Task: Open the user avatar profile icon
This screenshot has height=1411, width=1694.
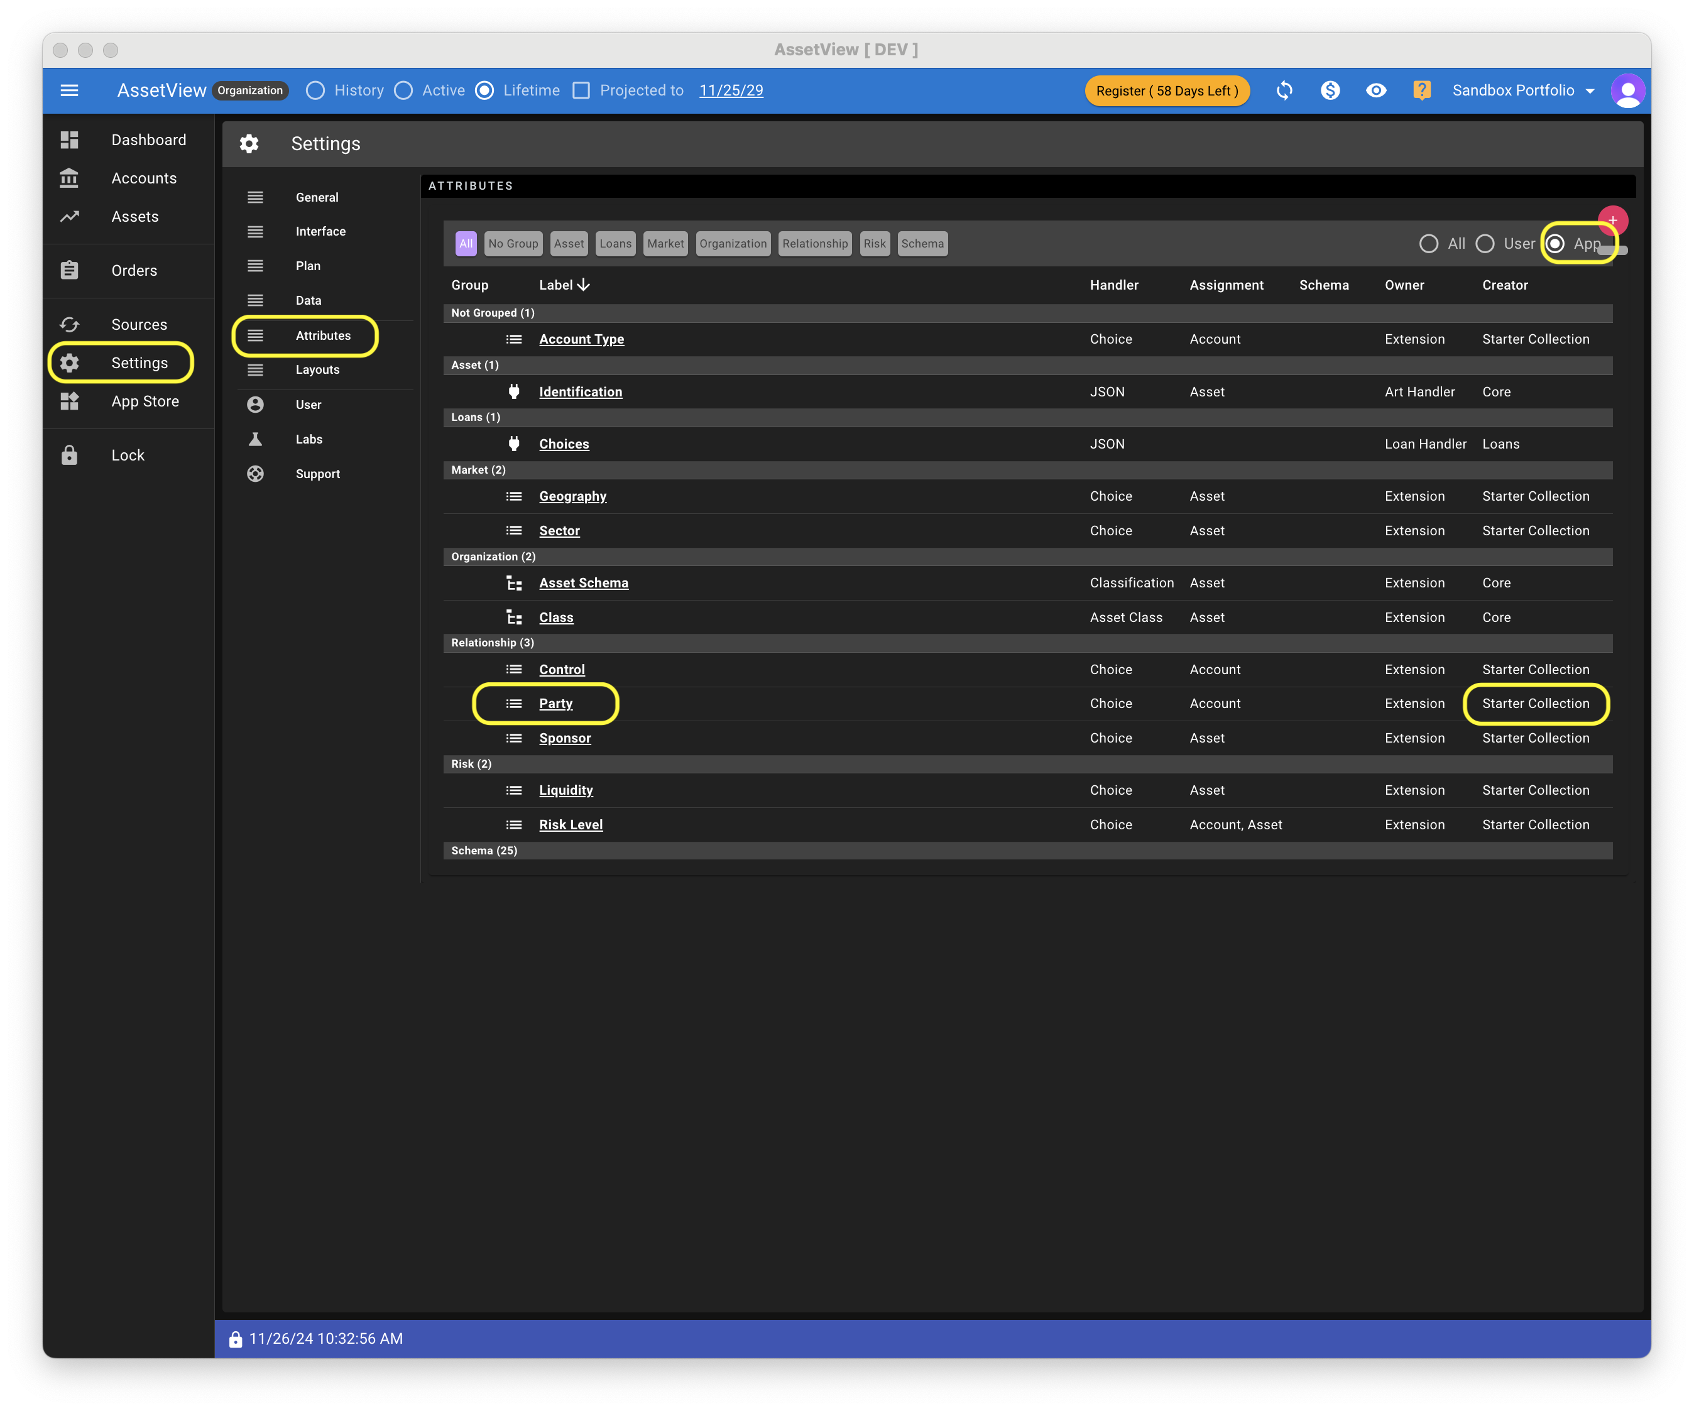Action: (1627, 90)
